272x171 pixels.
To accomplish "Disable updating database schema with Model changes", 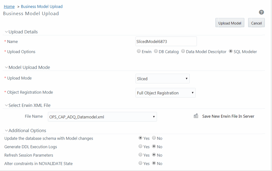I will pos(154,138).
